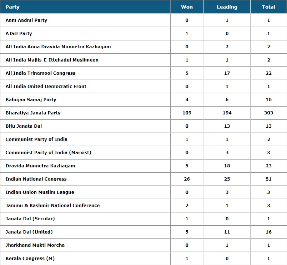
Task: Select All India Anna Dravida Munnetra Kazhagam
Action: [x=58, y=46]
